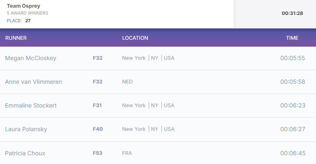Viewport: 316px width, 164px height.
Task: Select Patricia Choux's time 00:06:45
Action: 293,153
